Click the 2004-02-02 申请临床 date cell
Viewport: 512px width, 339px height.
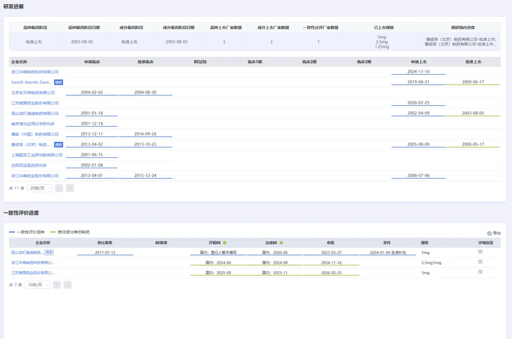92,93
